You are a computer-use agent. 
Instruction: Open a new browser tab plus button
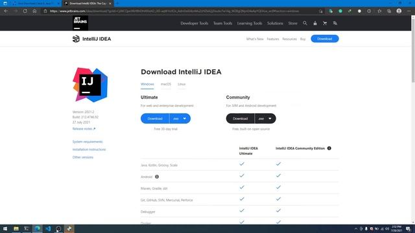click(117, 3)
